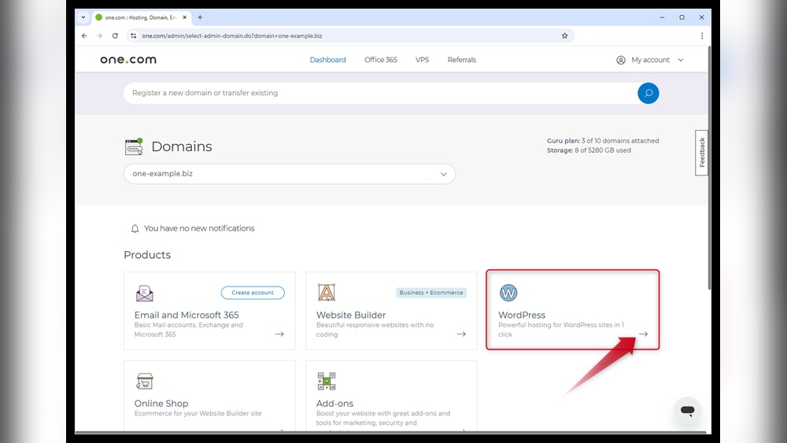Go back in browser history

(x=84, y=35)
